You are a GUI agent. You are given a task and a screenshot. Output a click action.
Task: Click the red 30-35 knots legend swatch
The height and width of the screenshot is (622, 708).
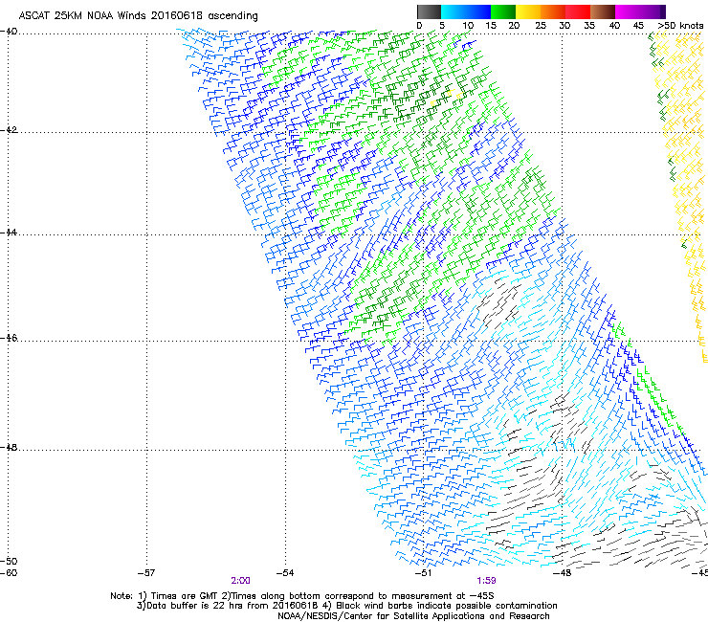pos(578,11)
